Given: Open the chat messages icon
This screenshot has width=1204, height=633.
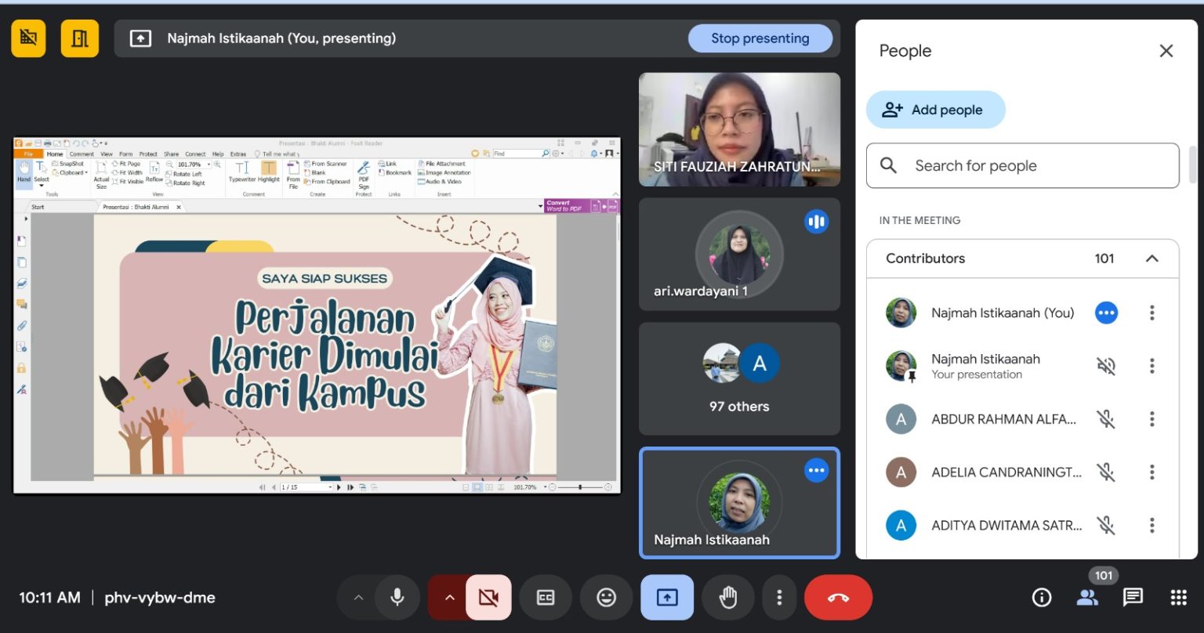Looking at the screenshot, I should (1133, 598).
